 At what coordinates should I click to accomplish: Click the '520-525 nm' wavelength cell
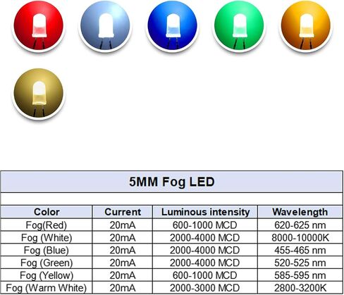[x=300, y=263]
